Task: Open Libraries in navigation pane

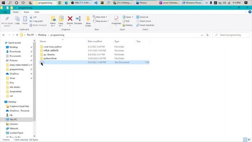Action: [14, 124]
